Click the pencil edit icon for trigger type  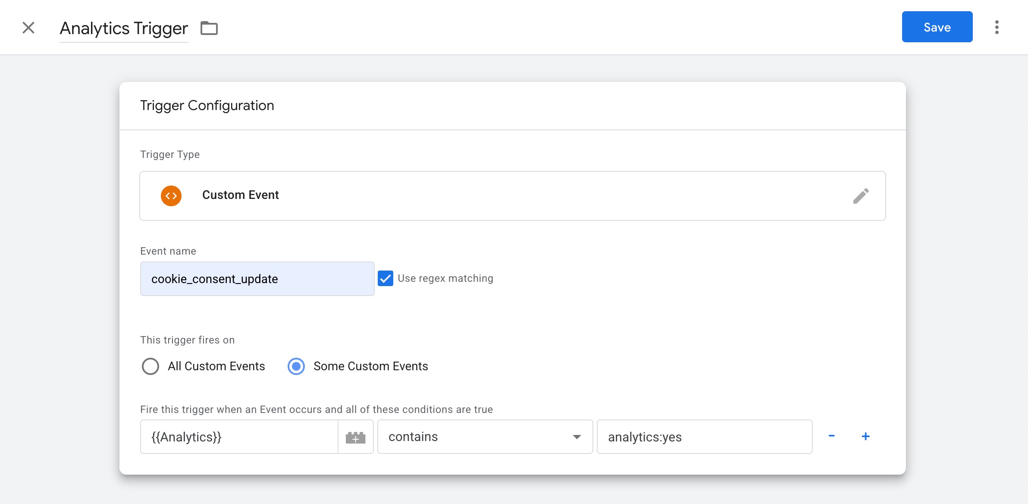pos(861,196)
